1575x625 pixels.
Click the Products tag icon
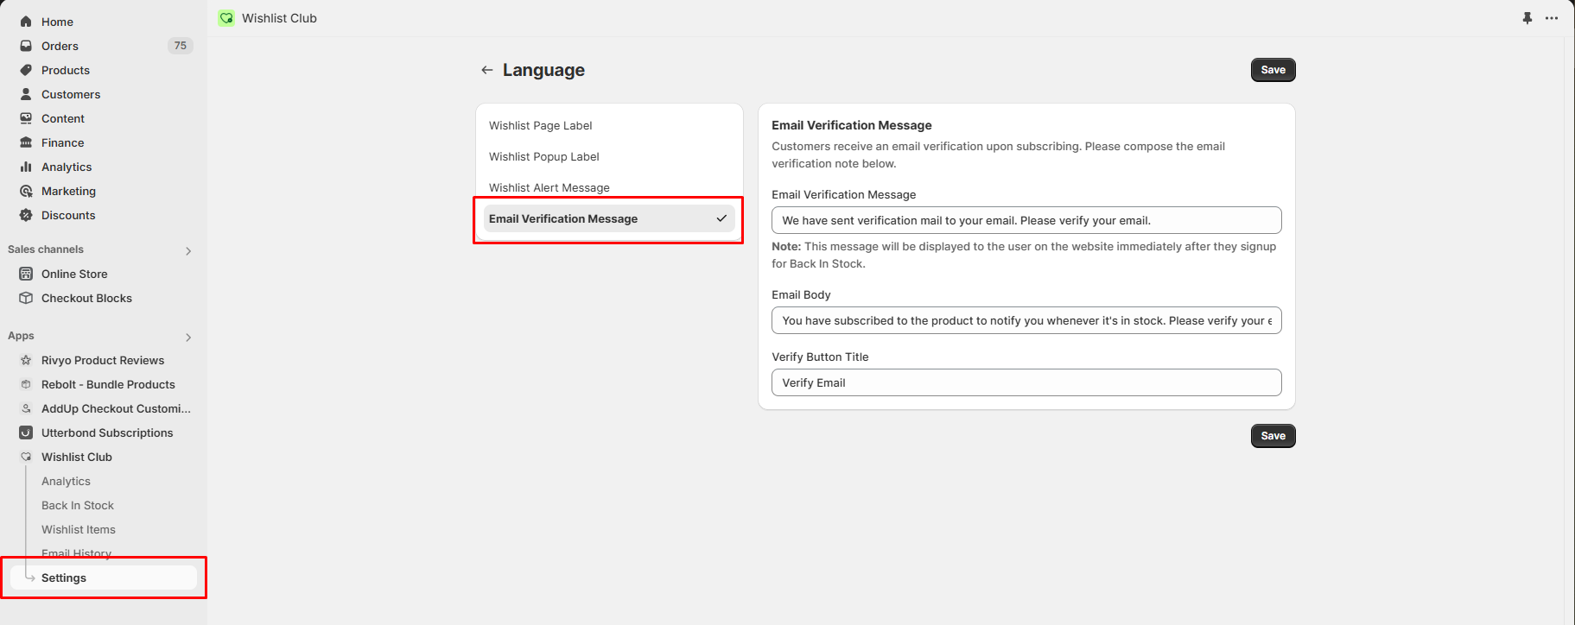point(26,70)
